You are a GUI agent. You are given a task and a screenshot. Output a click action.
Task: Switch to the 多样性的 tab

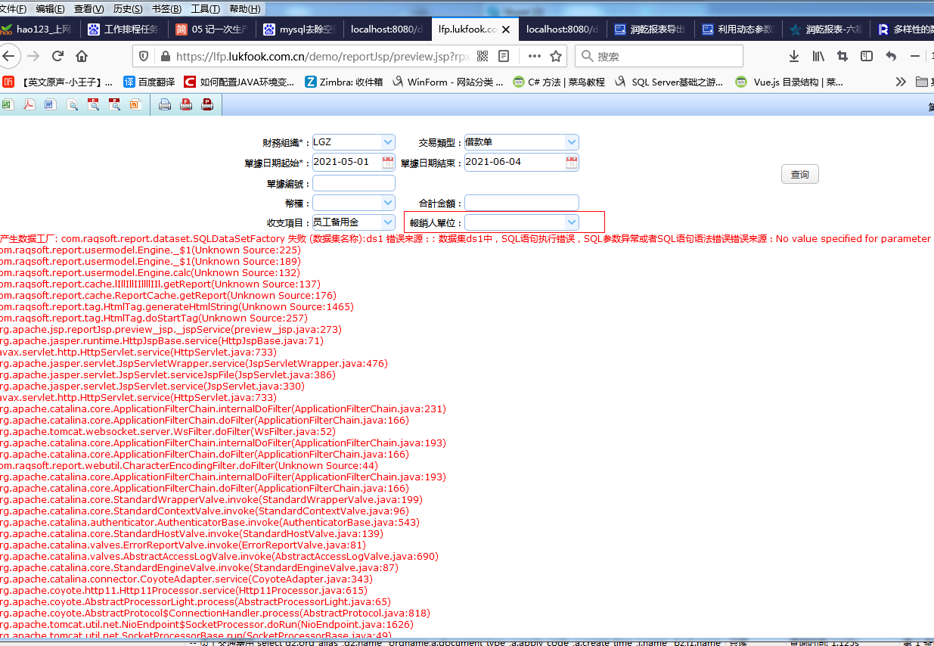(903, 30)
